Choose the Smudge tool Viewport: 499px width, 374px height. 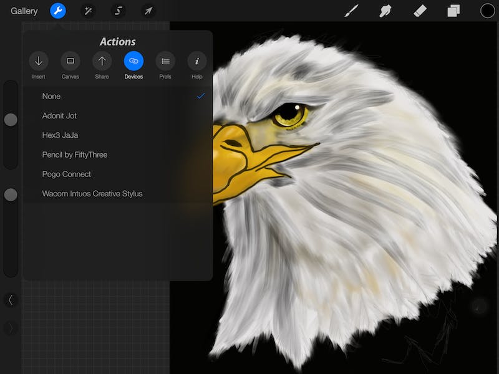click(x=385, y=11)
